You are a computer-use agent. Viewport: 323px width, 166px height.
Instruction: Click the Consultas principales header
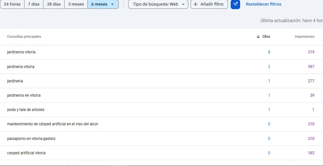24,36
